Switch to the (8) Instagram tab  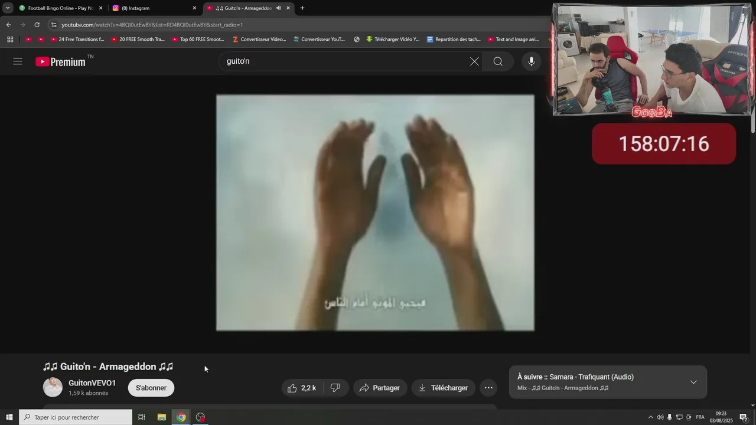pyautogui.click(x=154, y=8)
